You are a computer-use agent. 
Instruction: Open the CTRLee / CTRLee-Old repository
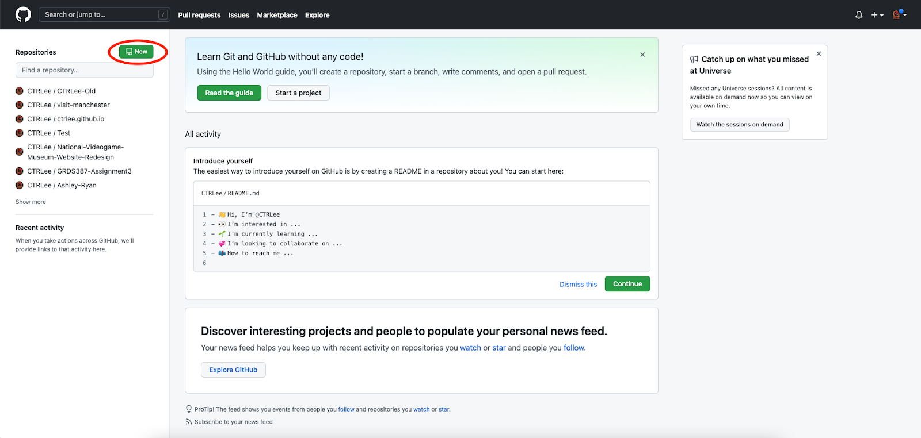pyautogui.click(x=61, y=91)
